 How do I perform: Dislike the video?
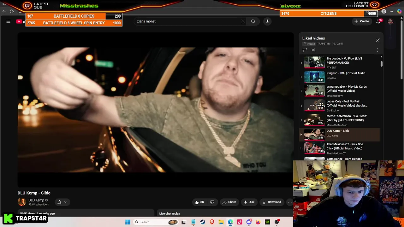coord(212,202)
